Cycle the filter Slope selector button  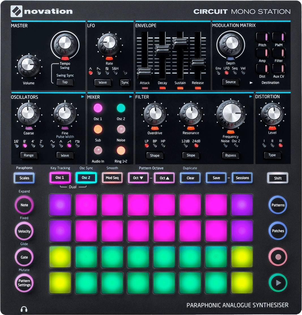click(191, 155)
